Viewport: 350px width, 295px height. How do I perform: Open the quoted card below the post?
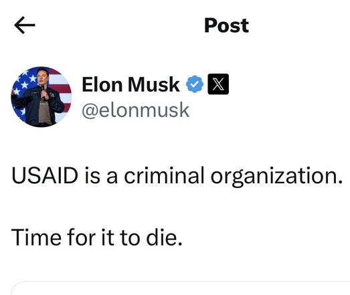[x=181, y=288]
